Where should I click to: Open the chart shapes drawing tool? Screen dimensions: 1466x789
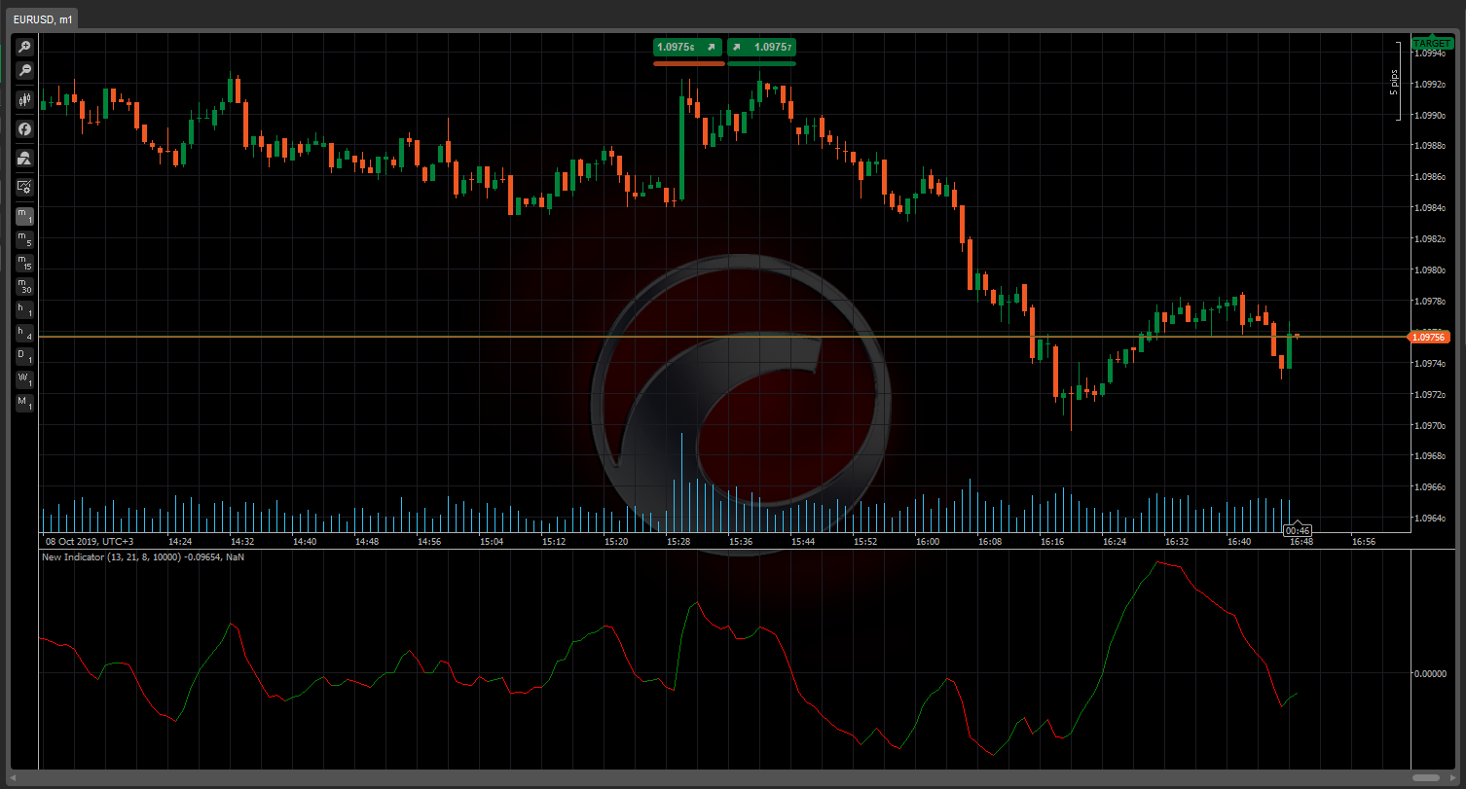pos(24,158)
